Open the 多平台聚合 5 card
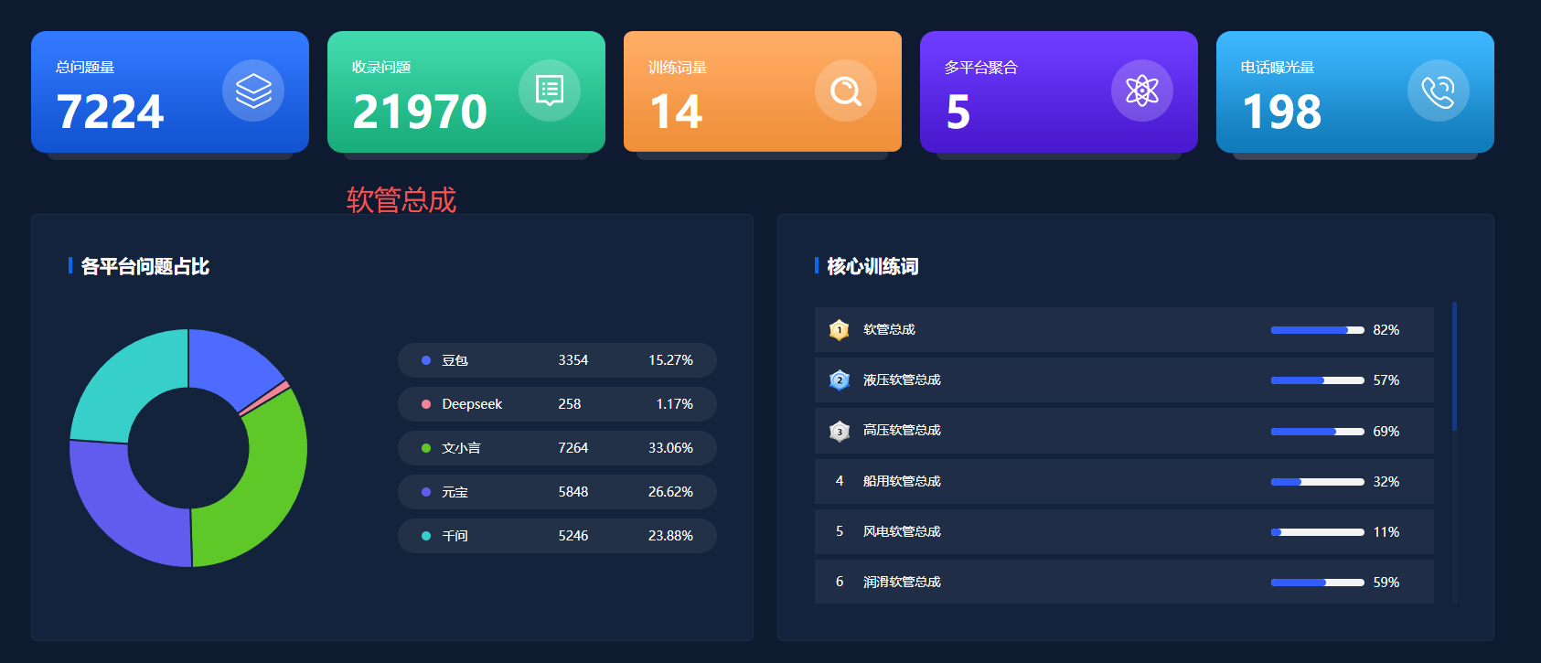This screenshot has height=663, width=1541. click(x=1059, y=91)
